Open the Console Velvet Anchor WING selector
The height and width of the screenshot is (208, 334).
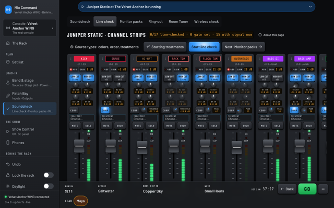[x=30, y=28]
